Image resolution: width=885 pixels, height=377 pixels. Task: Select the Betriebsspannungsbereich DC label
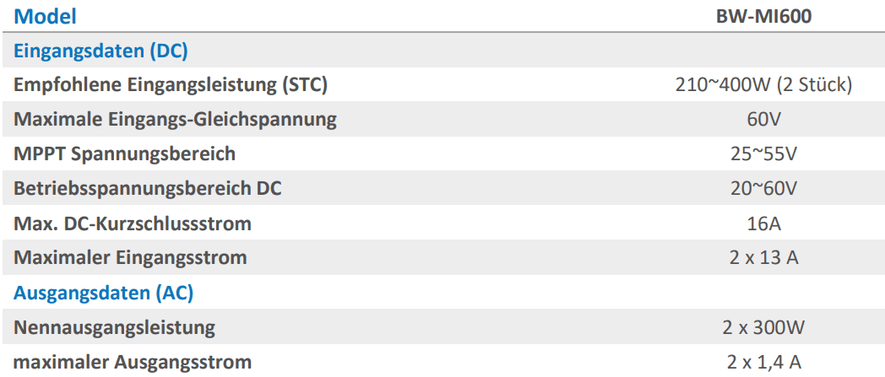click(147, 189)
